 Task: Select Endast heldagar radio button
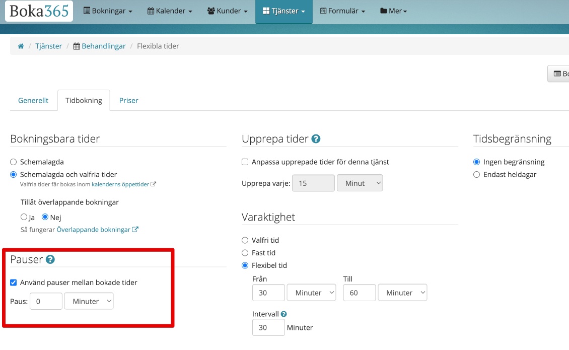(x=477, y=175)
